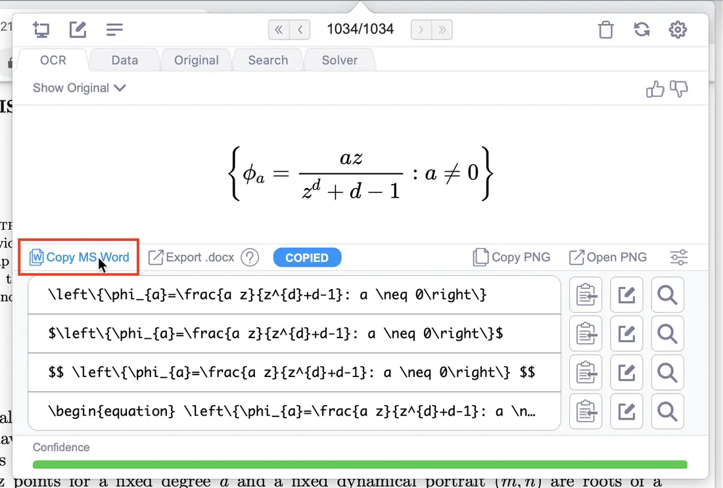Expand the Show Original dropdown
The image size is (723, 488).
click(x=80, y=88)
